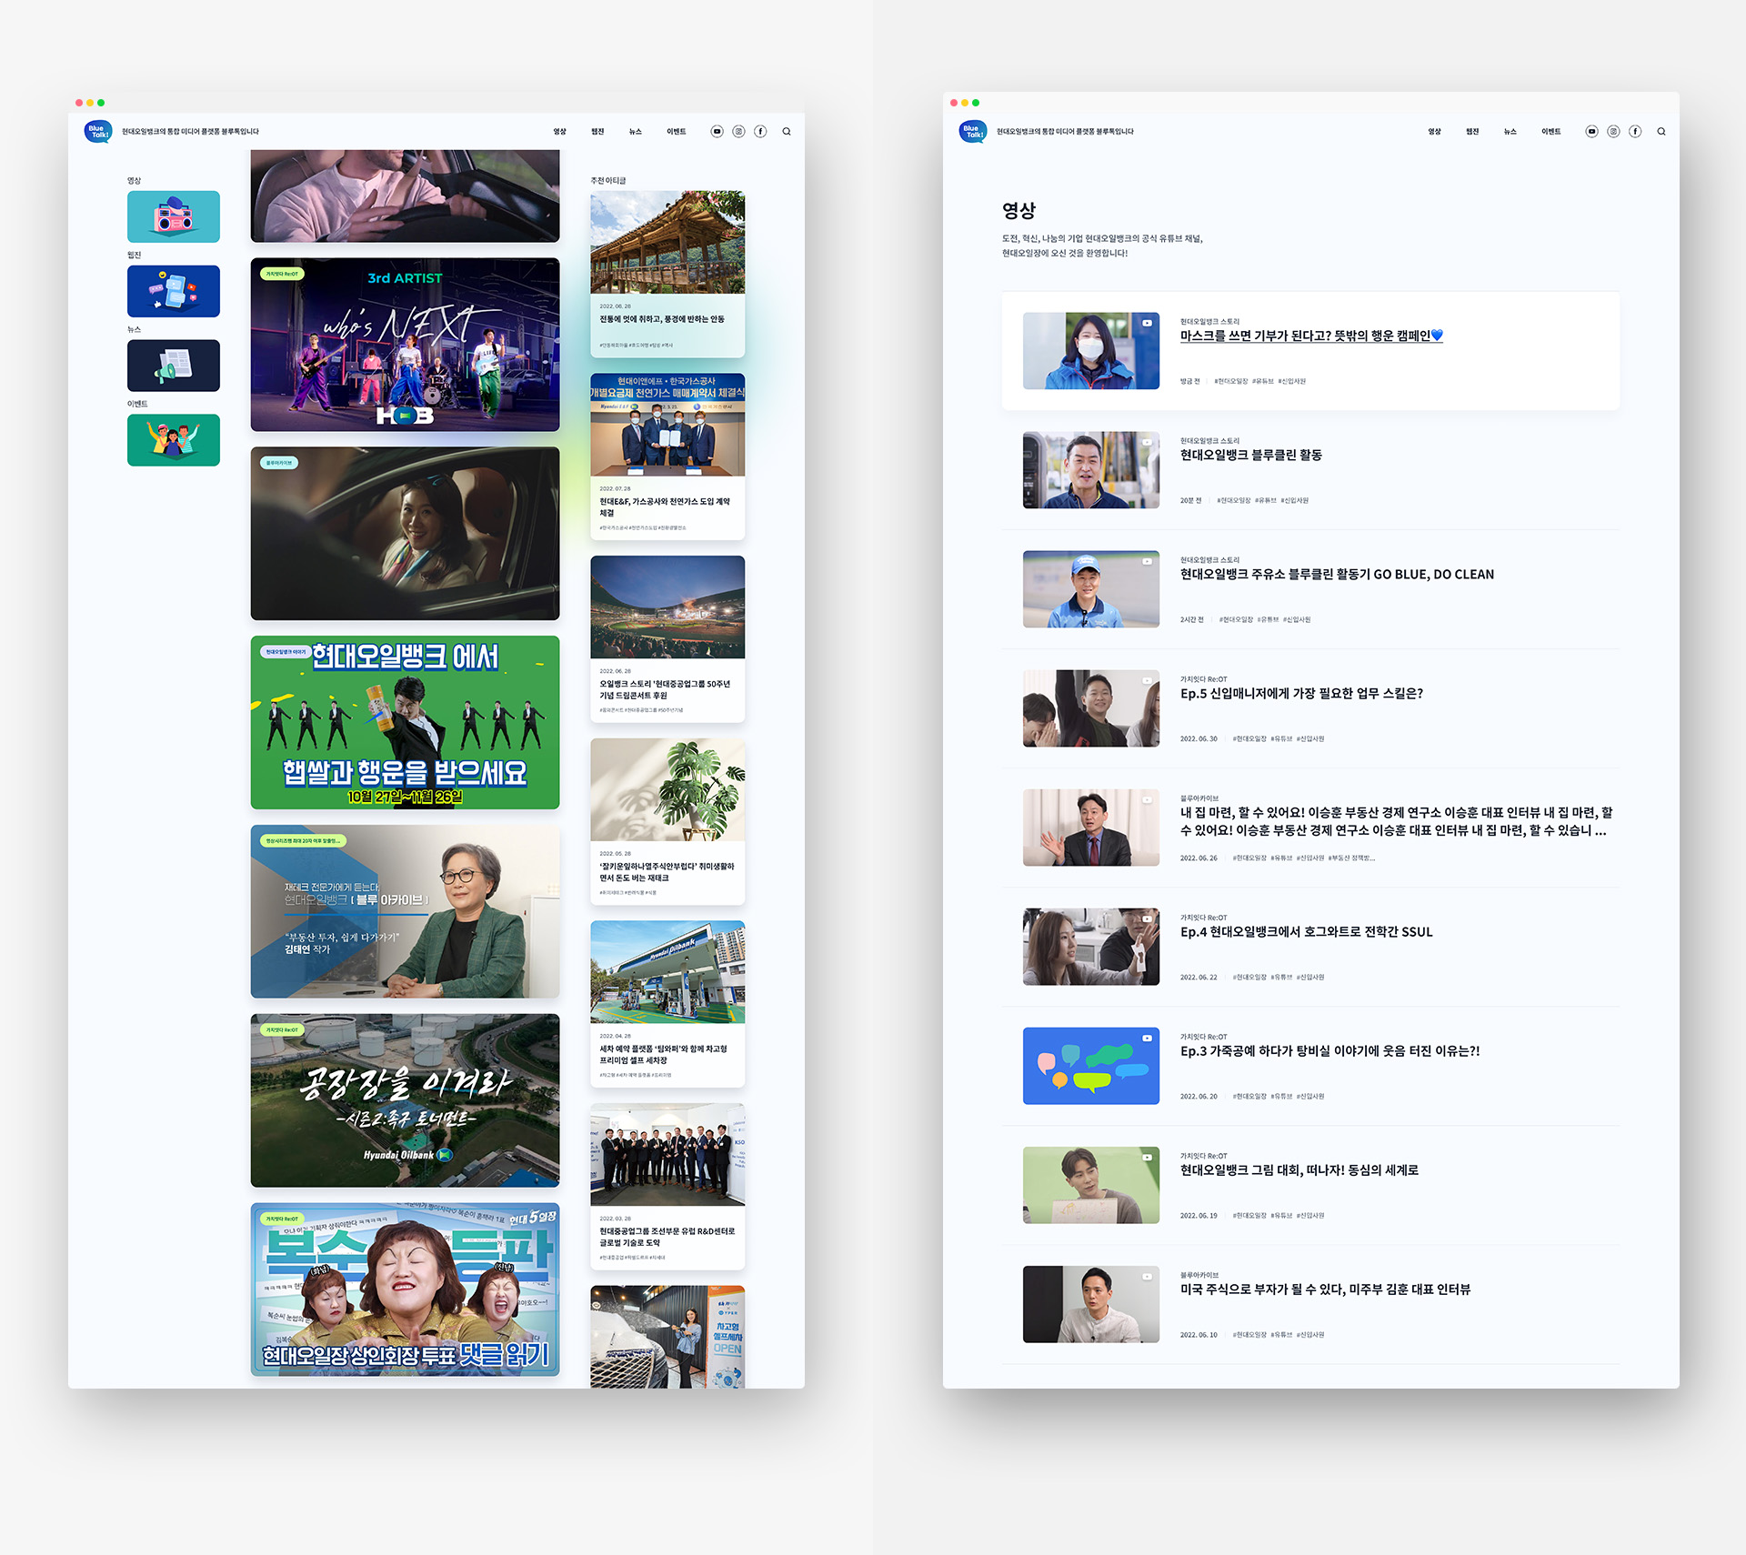This screenshot has height=1555, width=1746.
Task: Select 이벤트 menu in right window
Action: [1551, 132]
